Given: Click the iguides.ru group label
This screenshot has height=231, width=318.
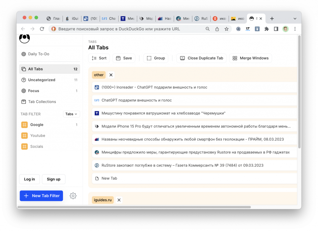Looking at the screenshot, I should [103, 200].
